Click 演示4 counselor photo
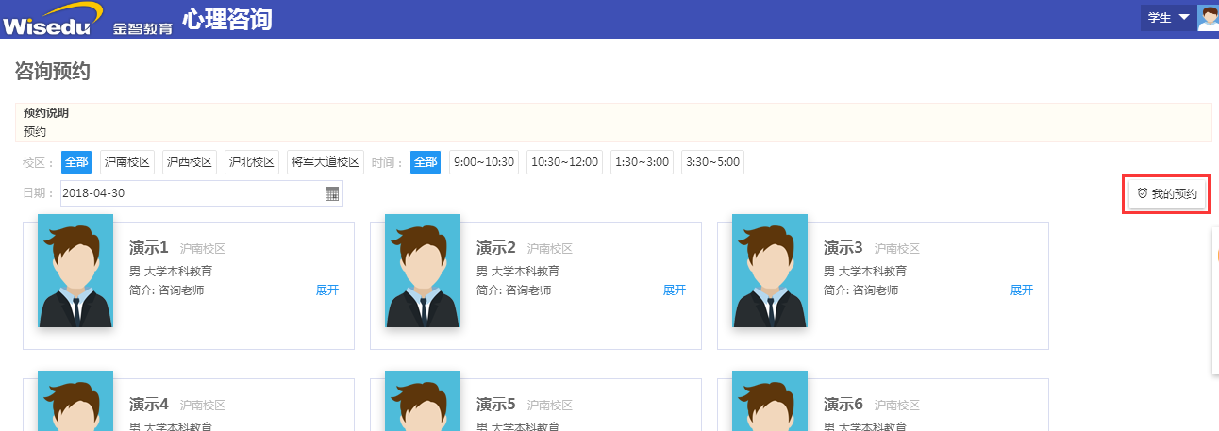The height and width of the screenshot is (431, 1219). click(75, 401)
